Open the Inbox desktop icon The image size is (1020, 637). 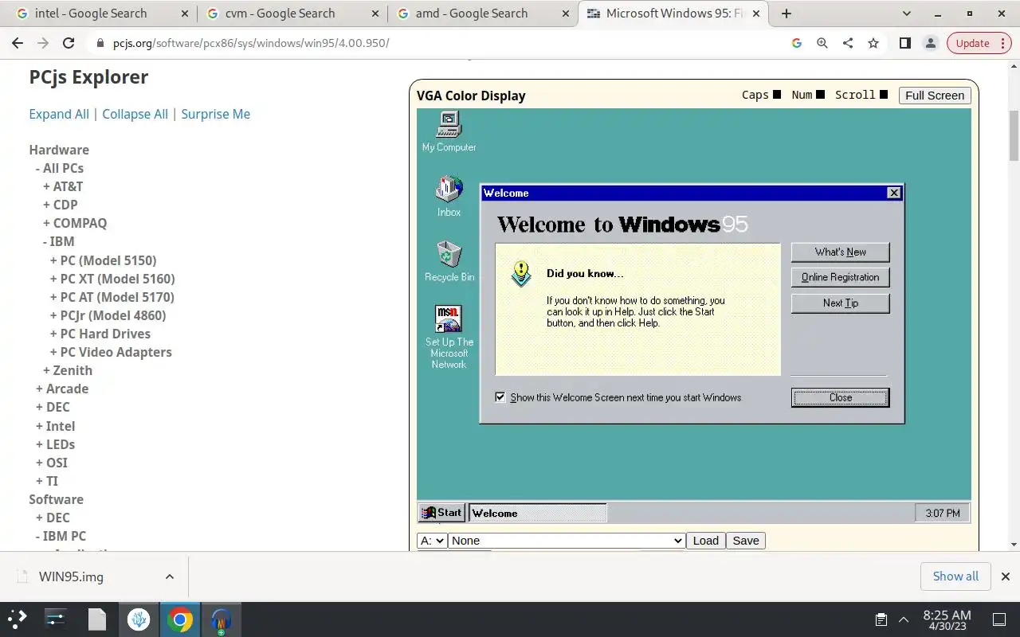pos(449,197)
